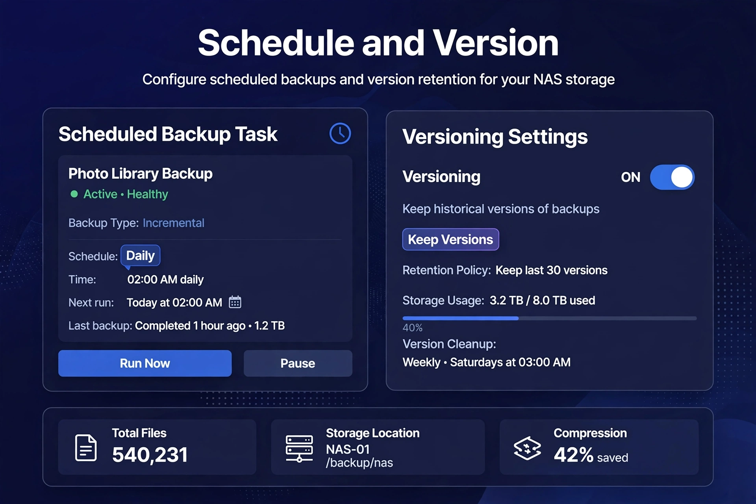Click the Photo Library Backup title

[141, 174]
